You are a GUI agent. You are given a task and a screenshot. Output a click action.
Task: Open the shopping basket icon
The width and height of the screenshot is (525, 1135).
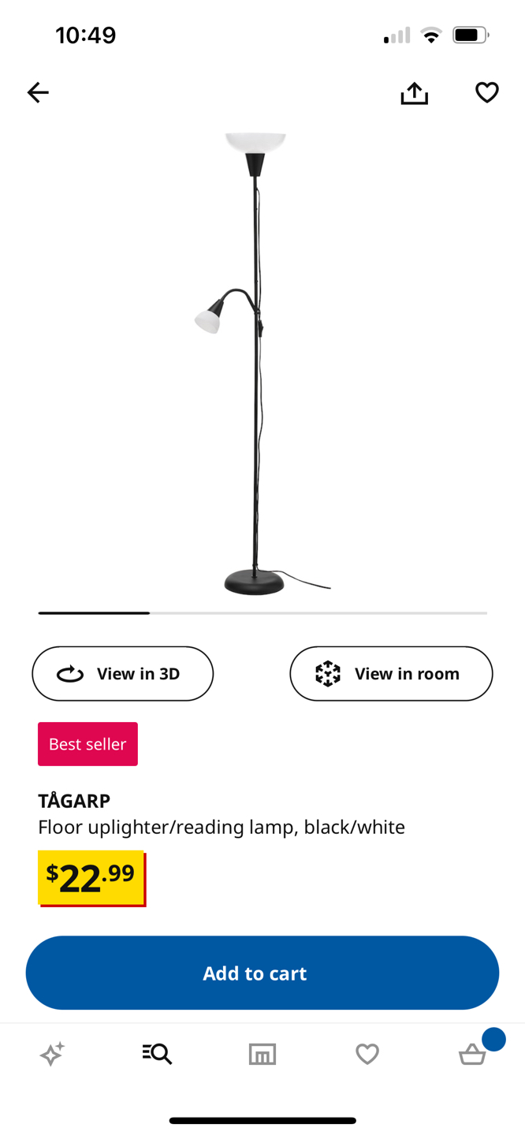pos(473,1054)
